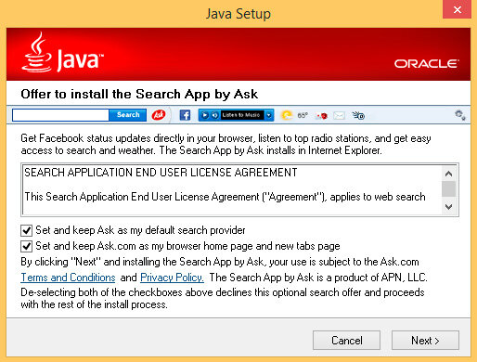Expand the Listen to Music dropdown arrow
This screenshot has height=362, width=477.
coord(269,115)
